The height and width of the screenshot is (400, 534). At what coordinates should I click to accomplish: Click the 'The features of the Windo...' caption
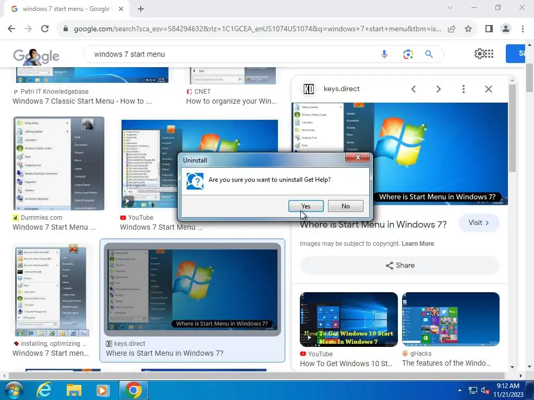446,363
